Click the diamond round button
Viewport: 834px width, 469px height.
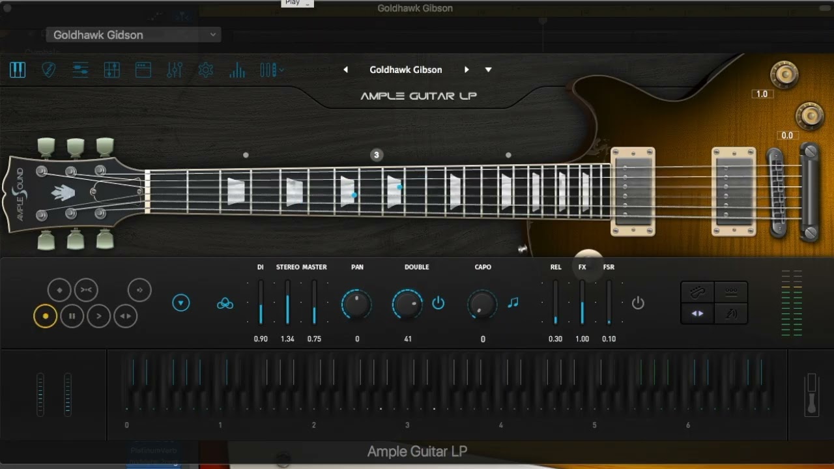pyautogui.click(x=59, y=290)
